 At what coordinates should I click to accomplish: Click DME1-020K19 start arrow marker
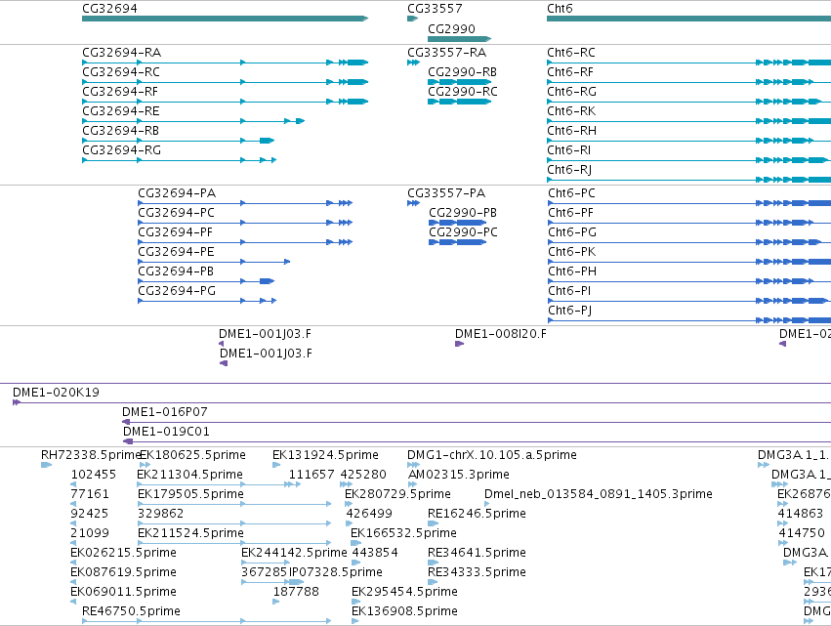(17, 402)
